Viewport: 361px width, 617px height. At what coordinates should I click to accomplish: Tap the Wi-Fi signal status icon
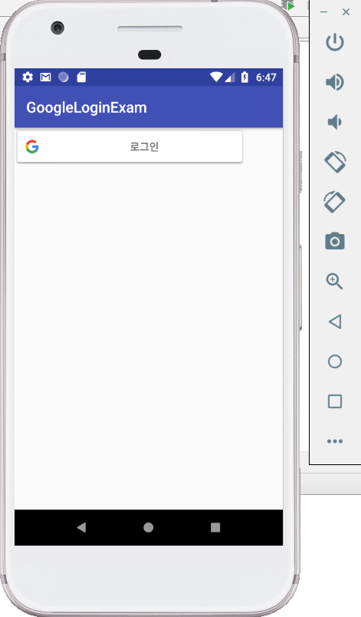pyautogui.click(x=216, y=77)
